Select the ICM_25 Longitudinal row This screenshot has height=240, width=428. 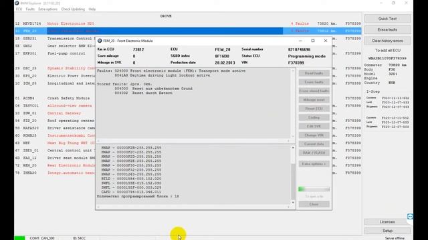pos(55,83)
